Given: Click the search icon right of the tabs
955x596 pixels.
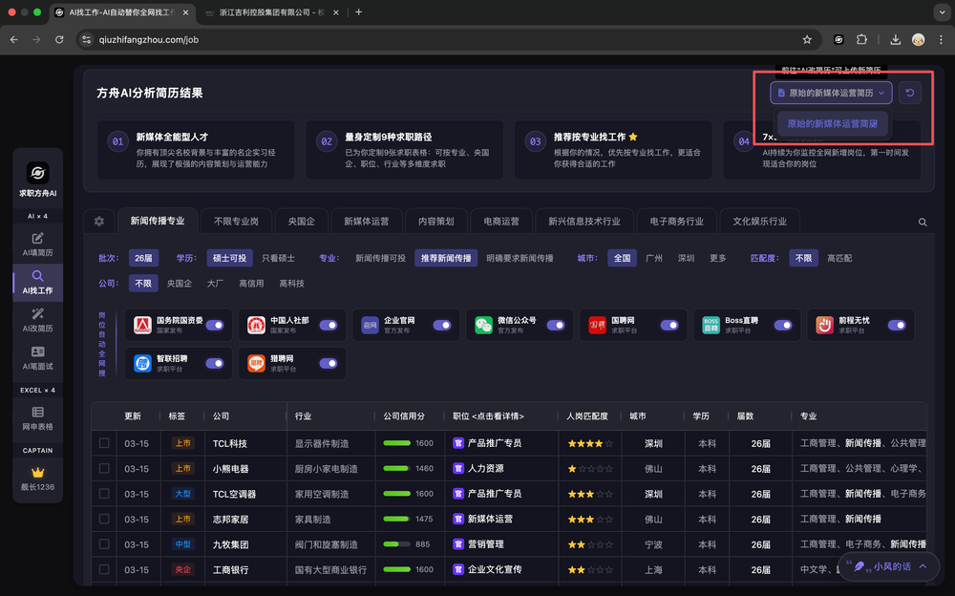Looking at the screenshot, I should [923, 222].
